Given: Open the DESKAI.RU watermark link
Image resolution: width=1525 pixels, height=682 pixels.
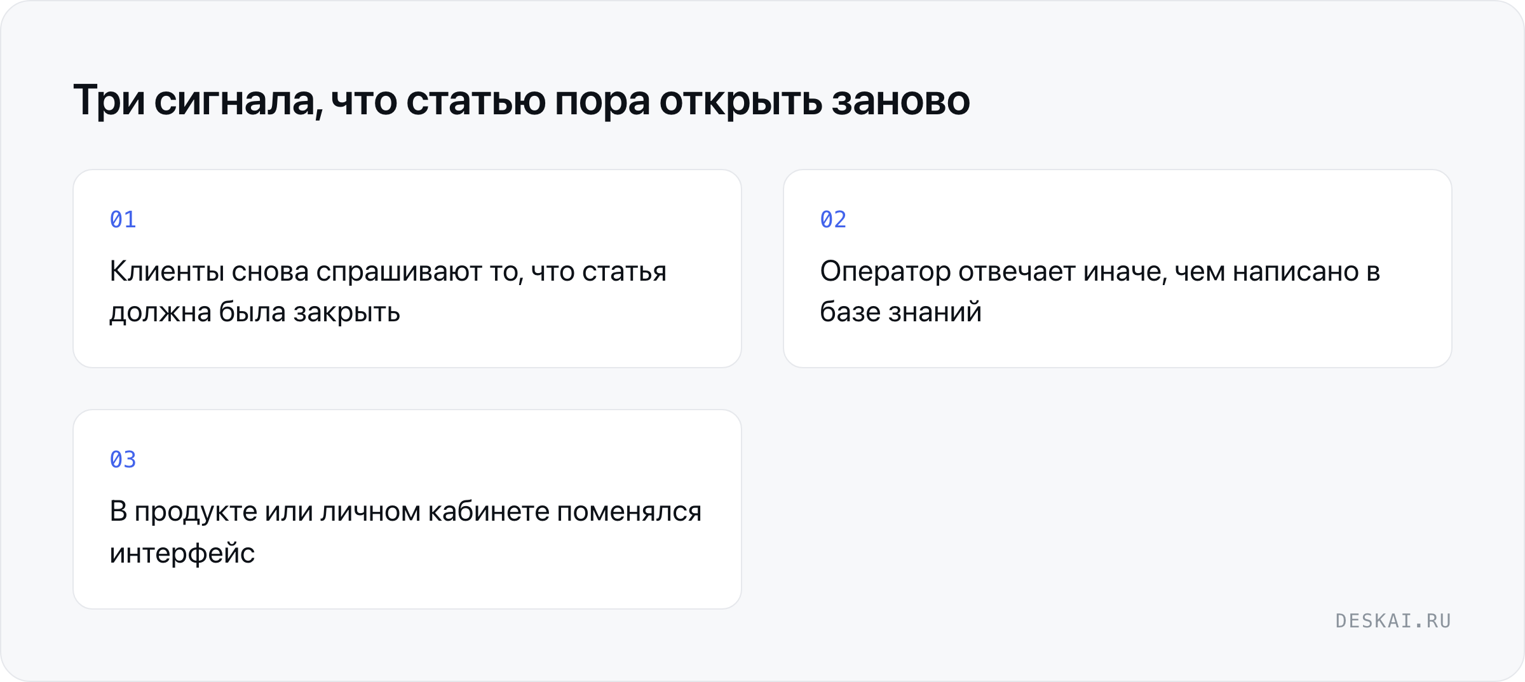Looking at the screenshot, I should pyautogui.click(x=1393, y=621).
